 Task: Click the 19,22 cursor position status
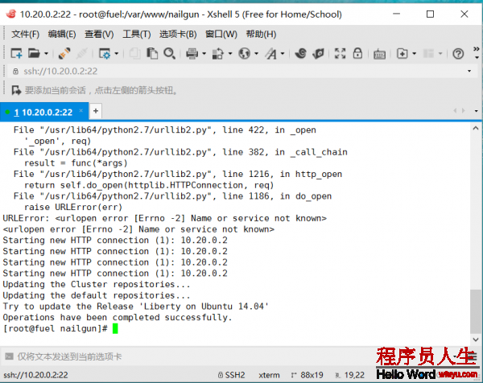pos(350,375)
